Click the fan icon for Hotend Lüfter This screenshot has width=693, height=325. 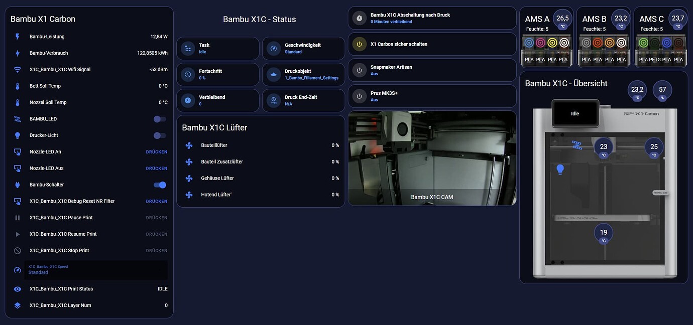[188, 194]
